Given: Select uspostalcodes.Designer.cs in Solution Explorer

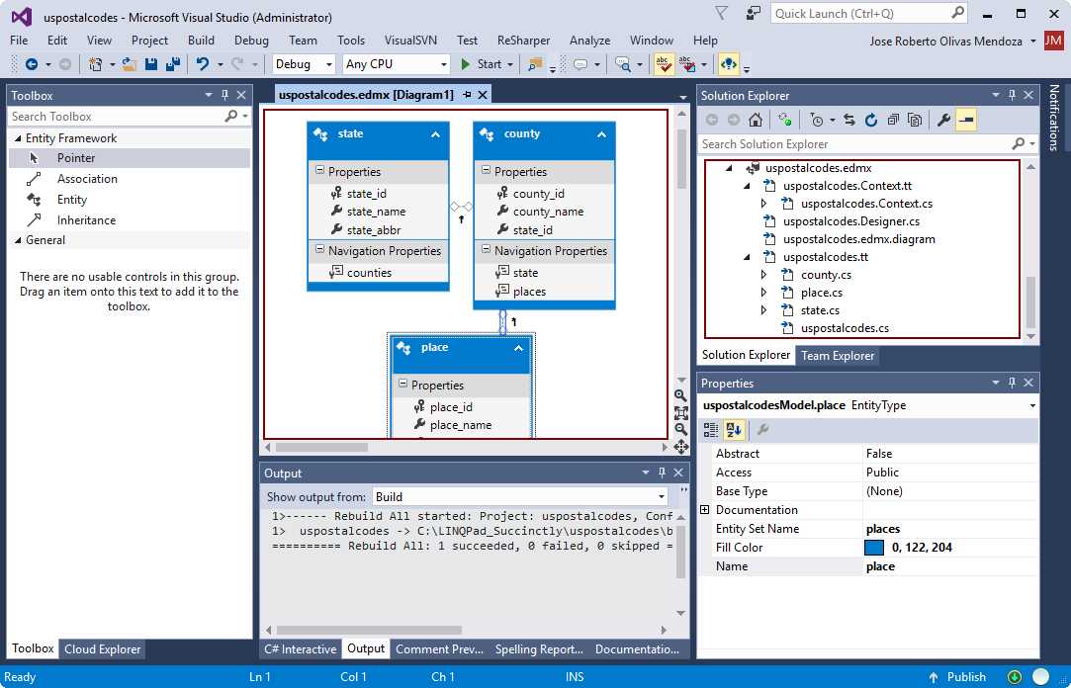Looking at the screenshot, I should tap(851, 221).
